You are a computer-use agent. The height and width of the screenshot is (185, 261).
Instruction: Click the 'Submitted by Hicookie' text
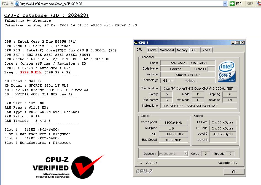(x=28, y=21)
